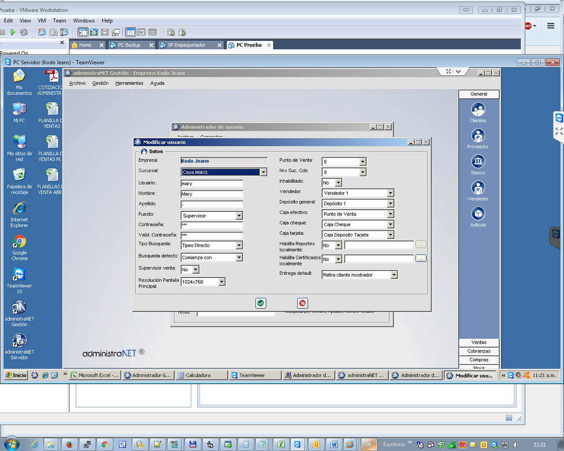Switch to the PC Backup tab

tap(129, 45)
